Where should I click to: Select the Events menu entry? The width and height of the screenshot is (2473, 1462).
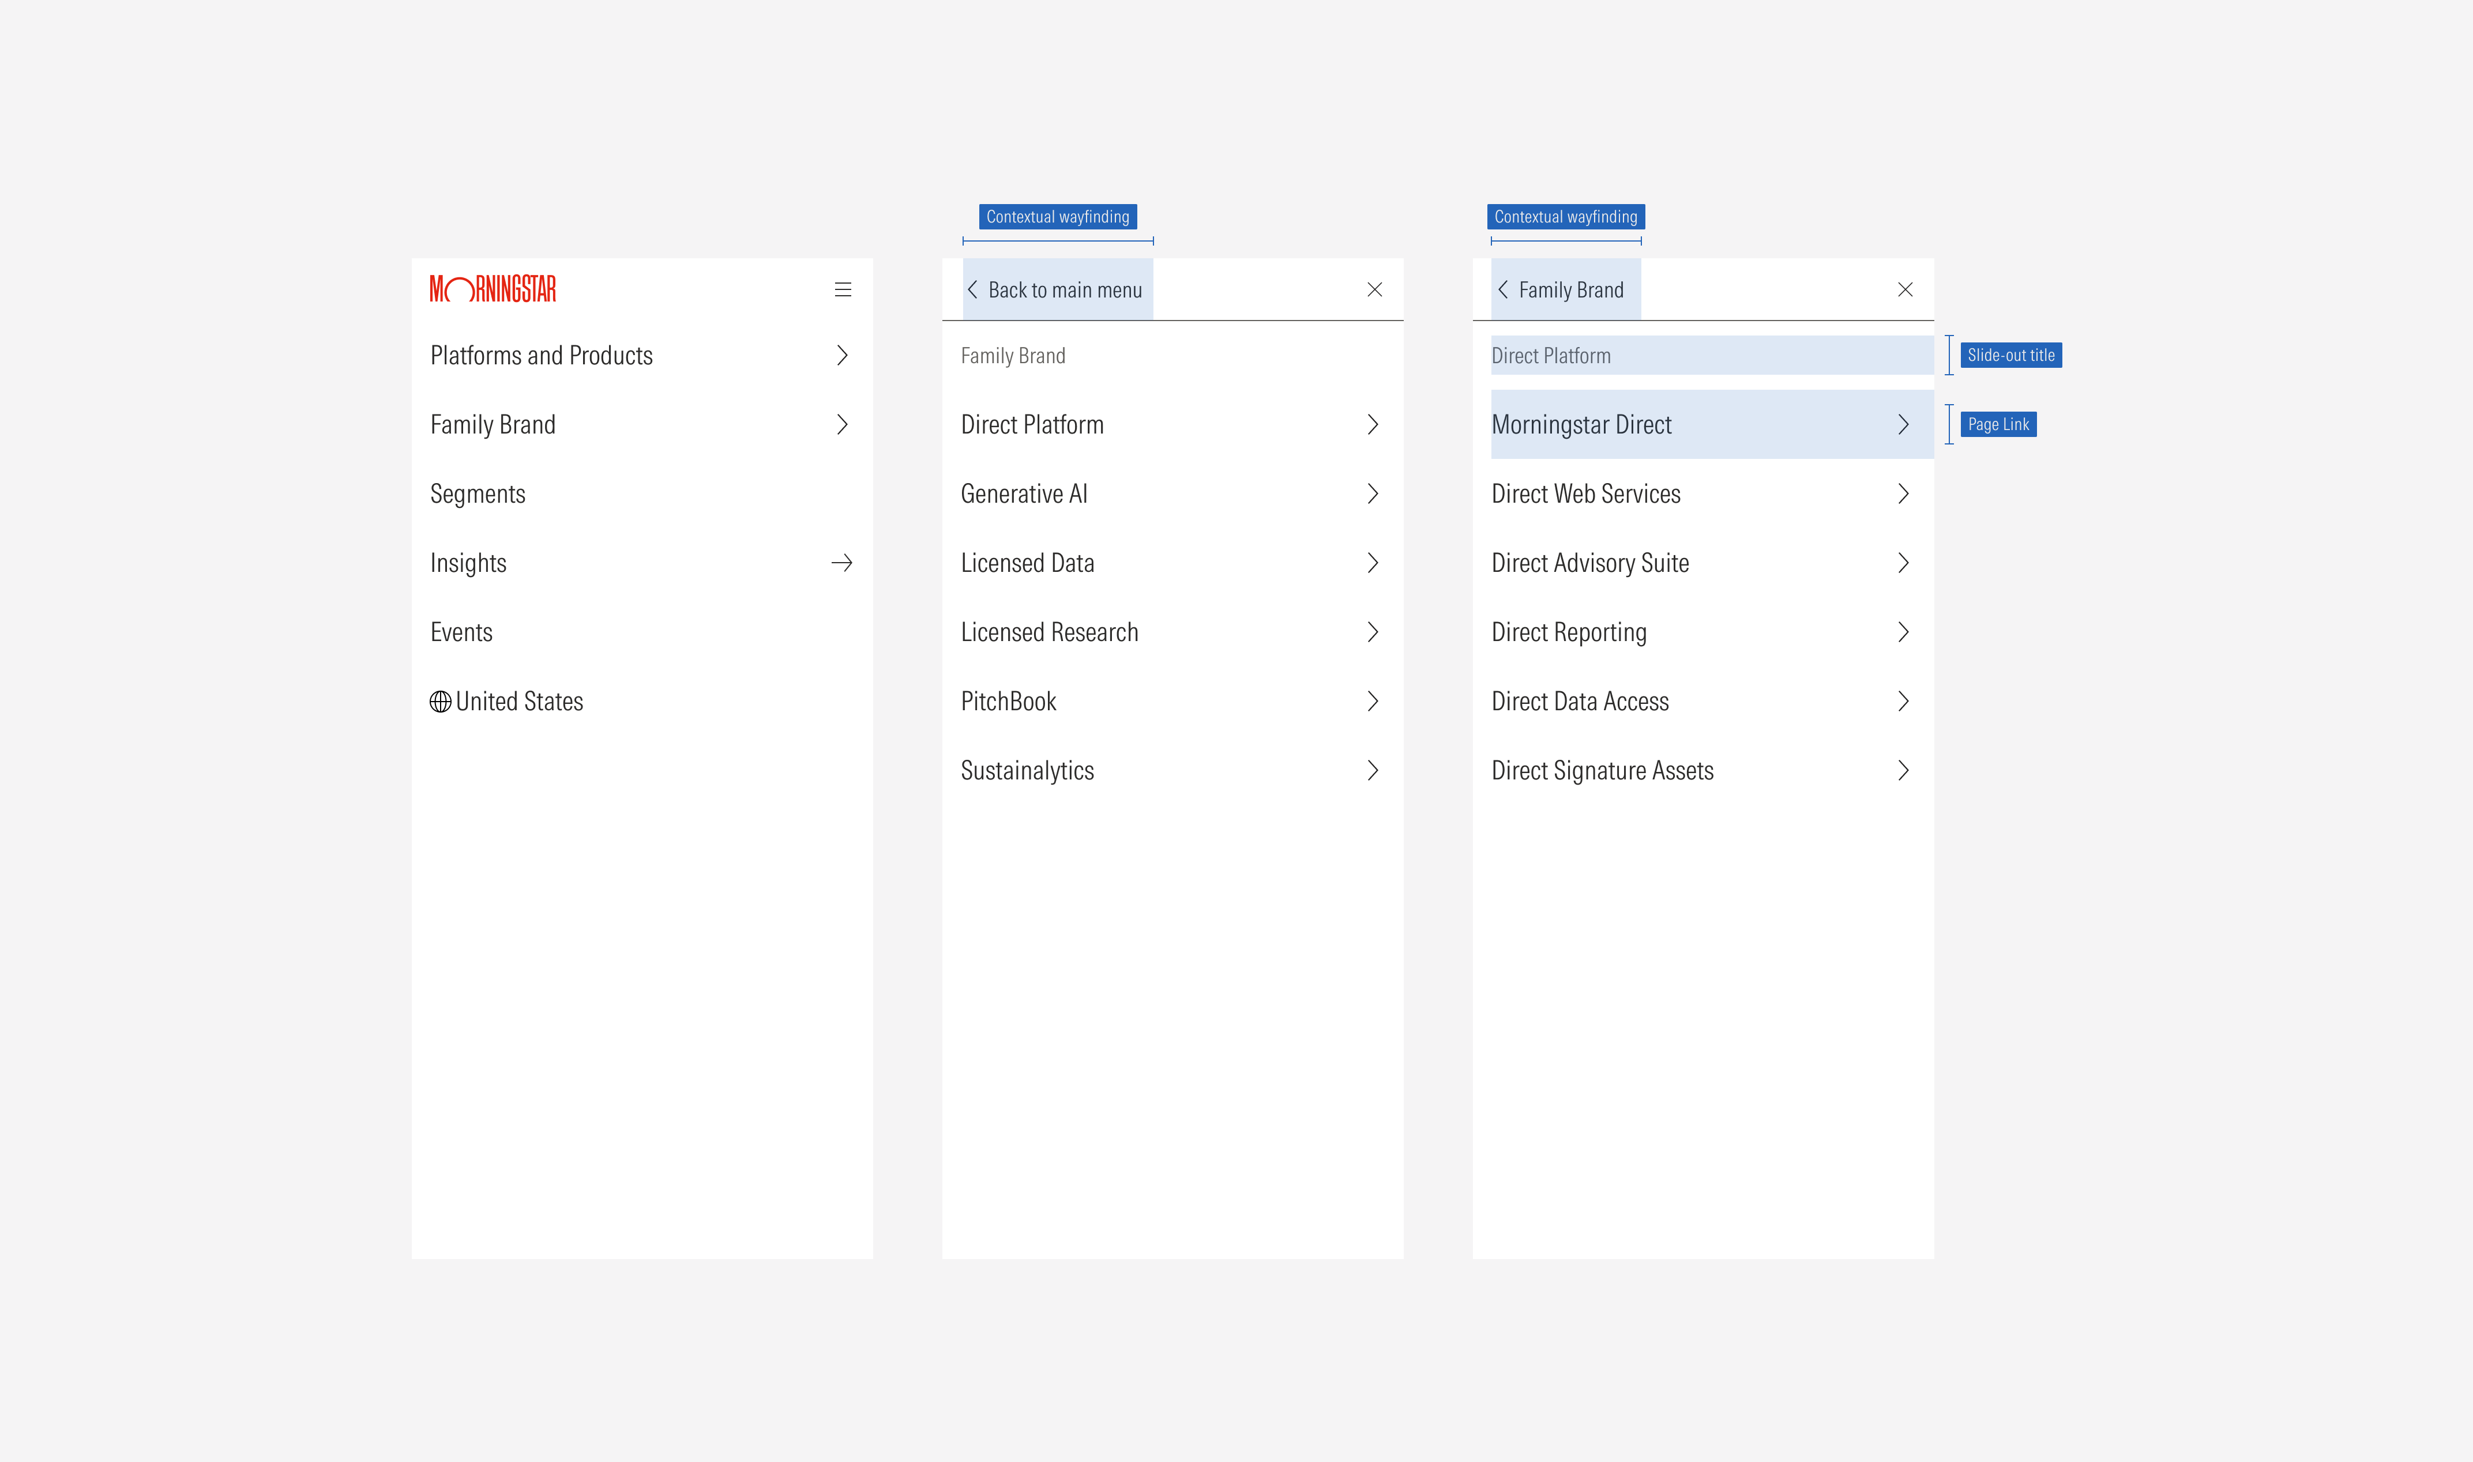(x=461, y=631)
